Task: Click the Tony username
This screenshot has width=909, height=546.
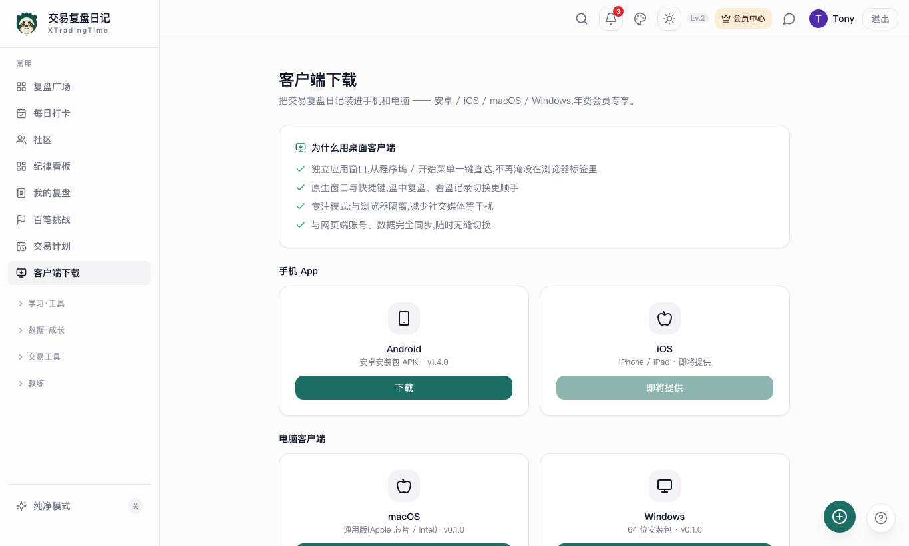Action: [844, 19]
